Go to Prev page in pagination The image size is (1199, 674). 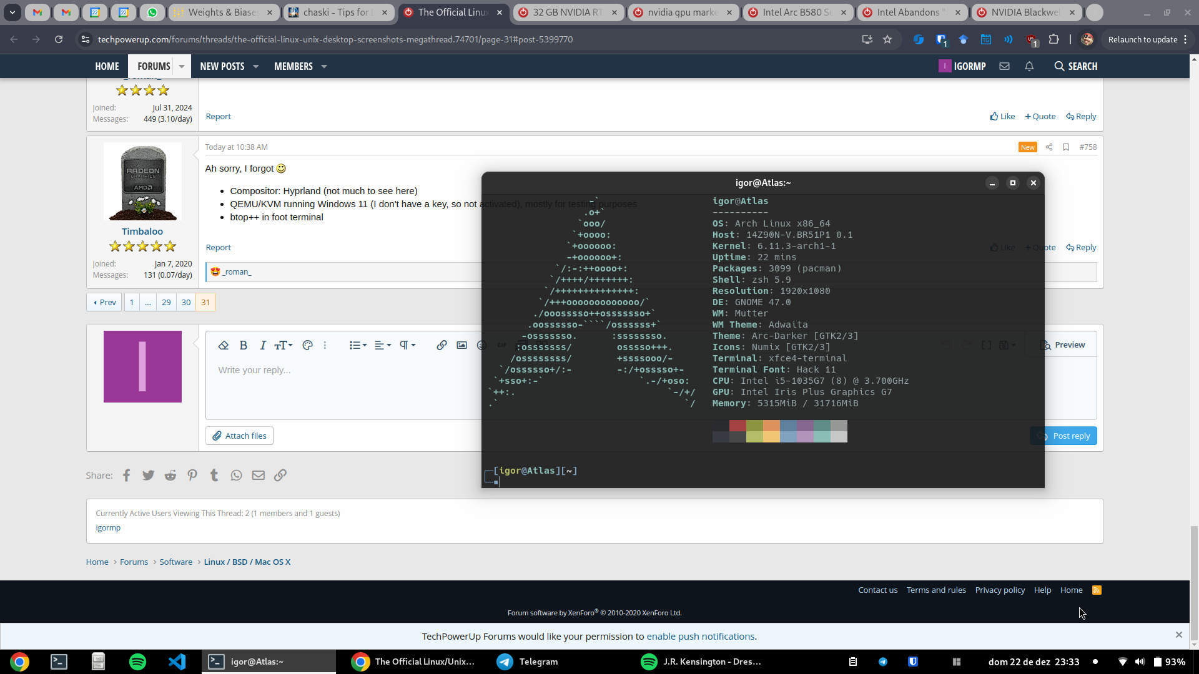(x=104, y=302)
